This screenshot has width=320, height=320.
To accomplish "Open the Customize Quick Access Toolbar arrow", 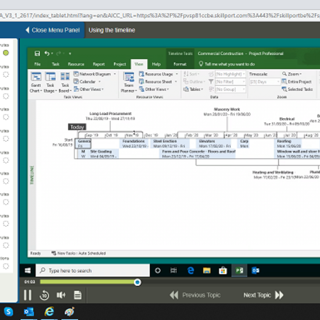I will [x=70, y=54].
